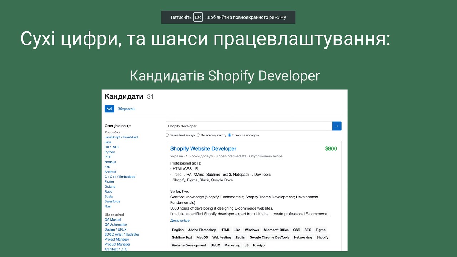The image size is (457, 257).
Task: Click the 'CSS' skill tag
Action: pos(297,230)
